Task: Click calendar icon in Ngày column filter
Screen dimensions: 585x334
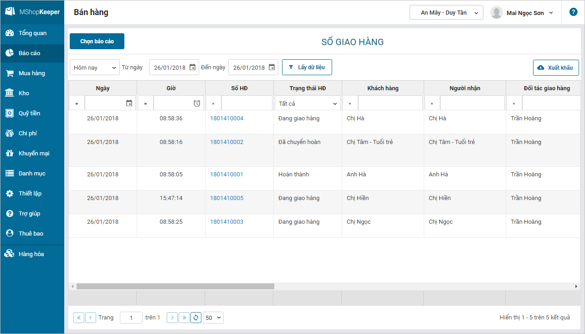Action: click(129, 103)
